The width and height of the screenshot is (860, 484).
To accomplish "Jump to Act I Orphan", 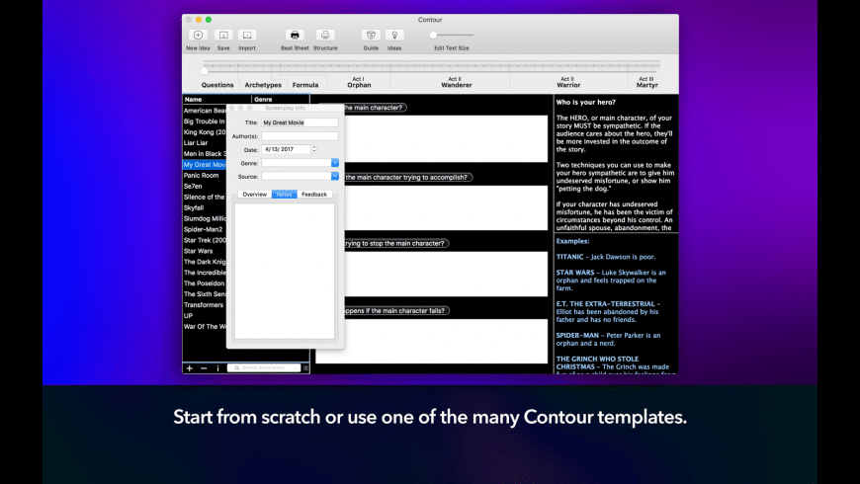I will pyautogui.click(x=359, y=82).
